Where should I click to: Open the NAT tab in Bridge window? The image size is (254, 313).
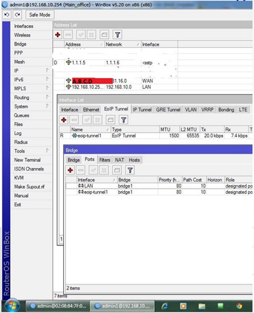pyautogui.click(x=119, y=160)
